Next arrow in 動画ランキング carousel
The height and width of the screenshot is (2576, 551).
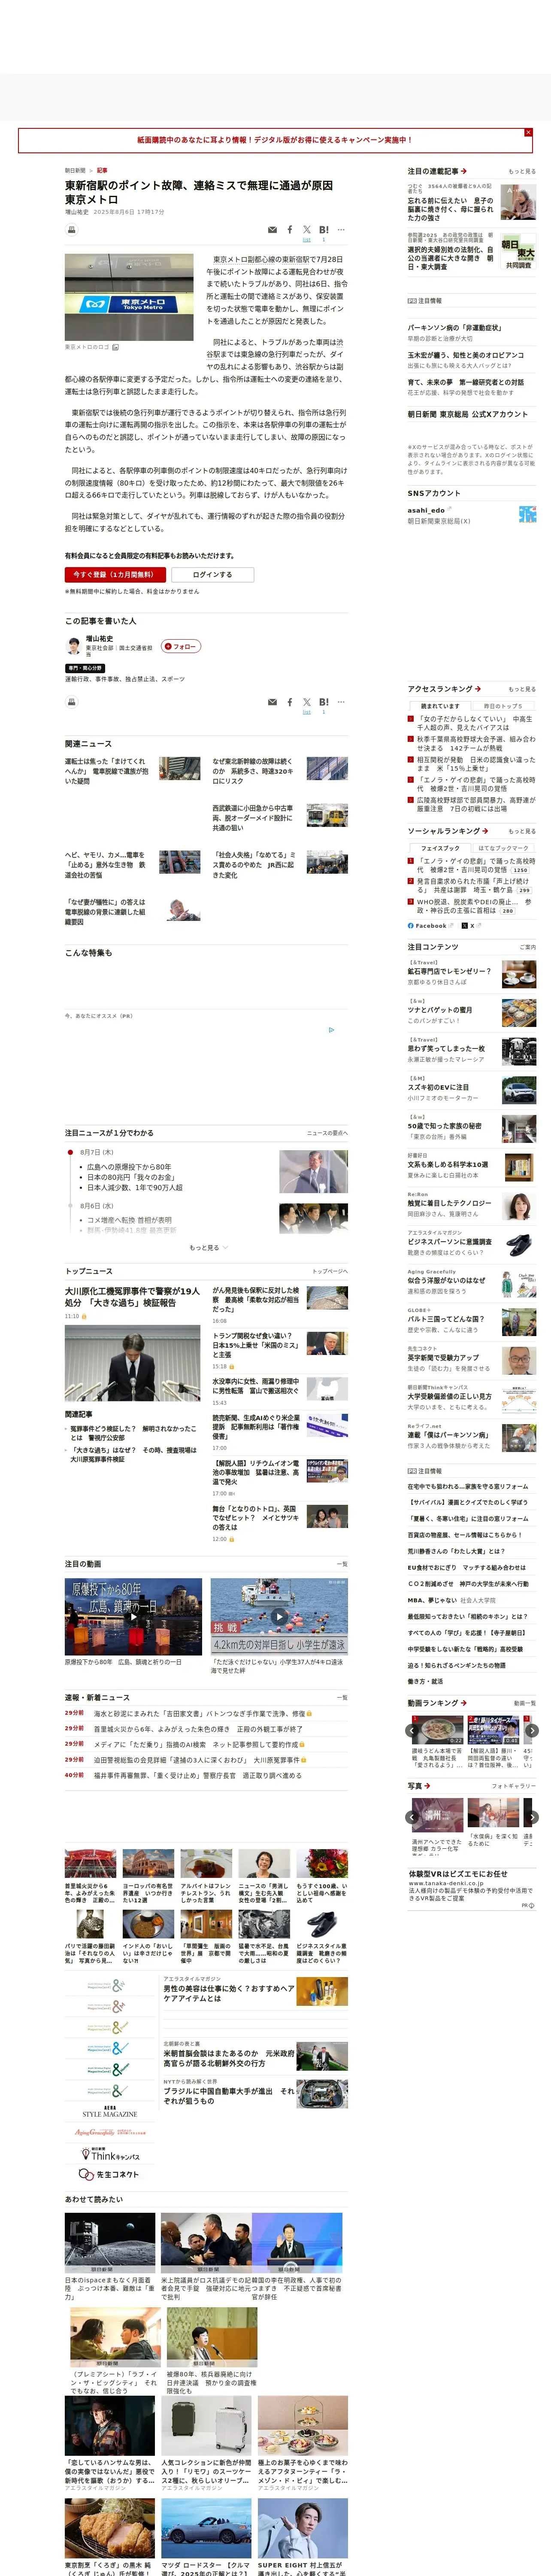[x=532, y=1730]
